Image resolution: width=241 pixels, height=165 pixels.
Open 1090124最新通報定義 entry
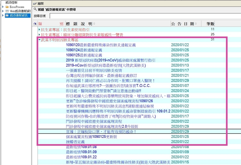point(84,50)
